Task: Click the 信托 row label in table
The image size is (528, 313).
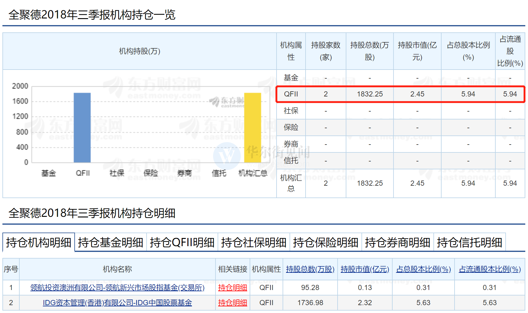Action: click(x=291, y=161)
